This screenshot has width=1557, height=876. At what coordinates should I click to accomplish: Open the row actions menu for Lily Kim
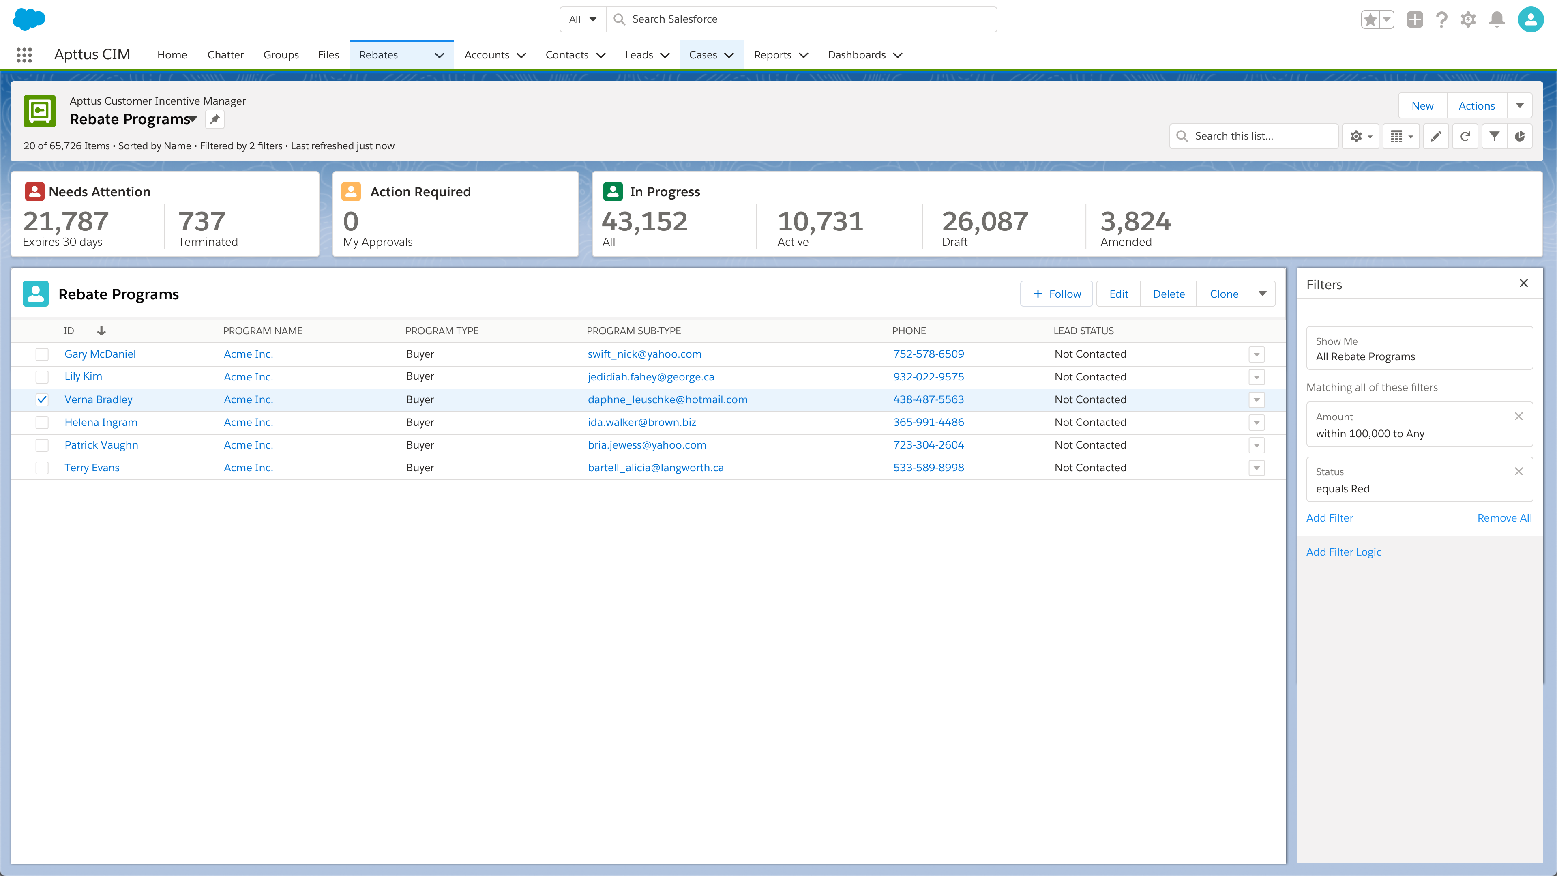1257,377
